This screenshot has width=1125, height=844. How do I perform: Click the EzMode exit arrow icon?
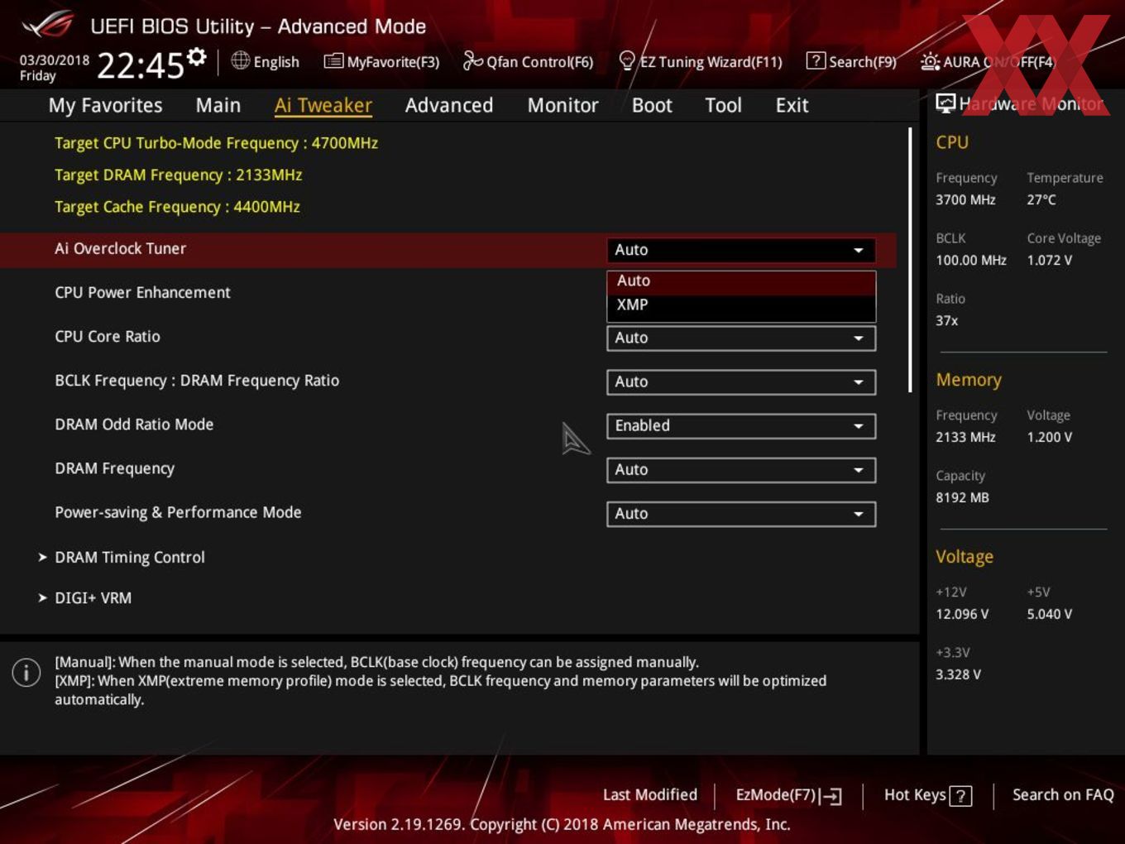click(831, 796)
